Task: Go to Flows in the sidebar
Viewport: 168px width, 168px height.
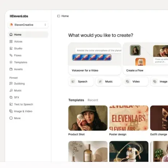Action: tap(28, 55)
